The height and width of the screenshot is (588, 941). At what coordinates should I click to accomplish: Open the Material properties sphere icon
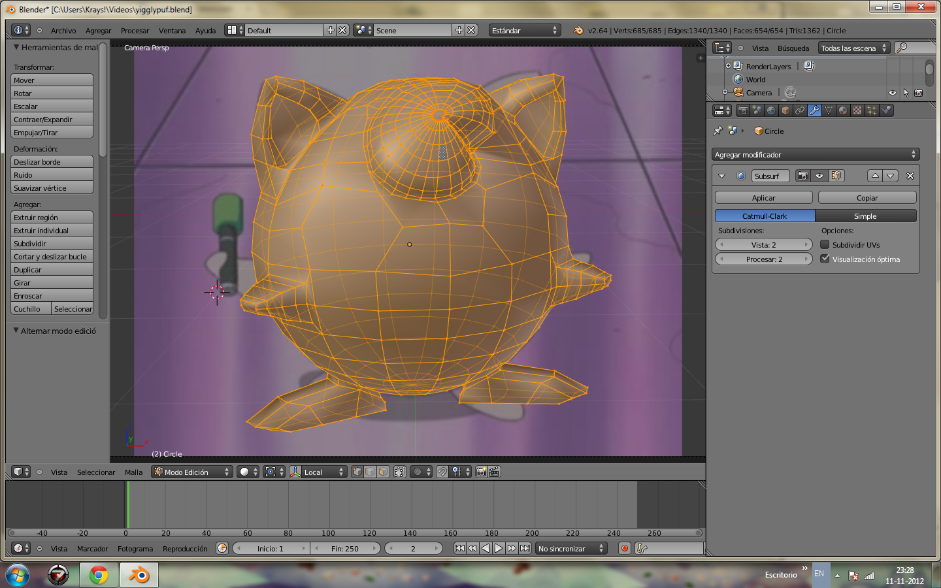[x=843, y=110]
